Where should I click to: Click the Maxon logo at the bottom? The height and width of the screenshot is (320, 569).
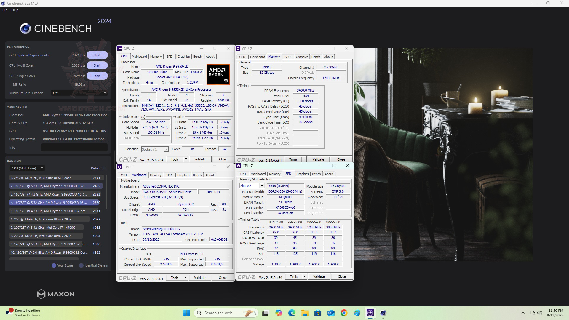pyautogui.click(x=55, y=294)
